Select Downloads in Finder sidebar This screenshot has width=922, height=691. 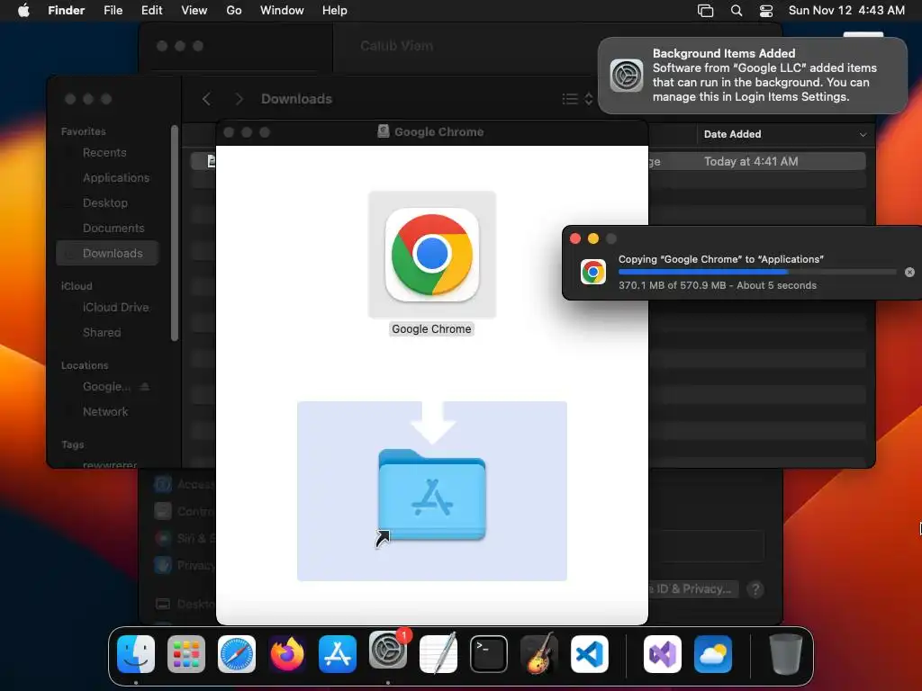[108, 253]
